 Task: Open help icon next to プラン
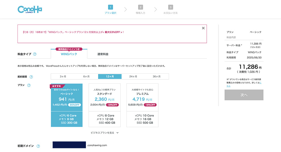(29, 85)
